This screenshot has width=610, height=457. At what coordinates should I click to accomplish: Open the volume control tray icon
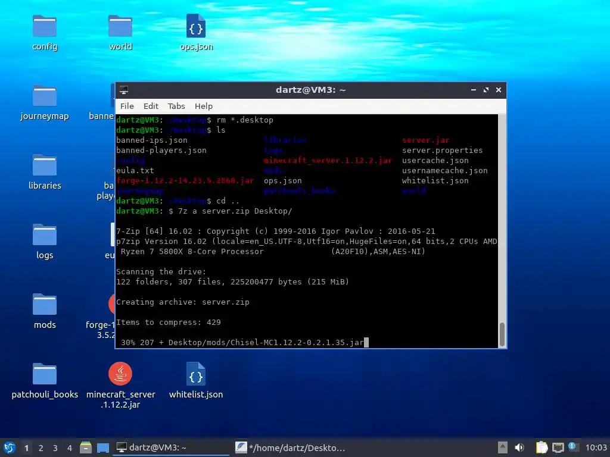(519, 447)
